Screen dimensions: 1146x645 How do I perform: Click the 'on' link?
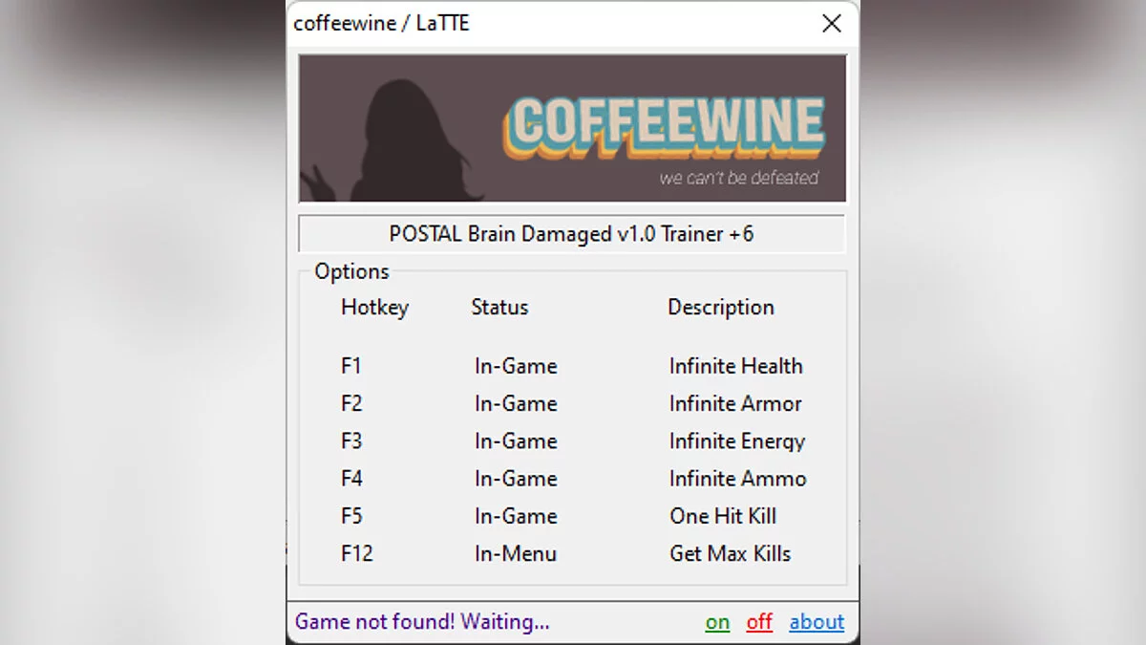(717, 623)
